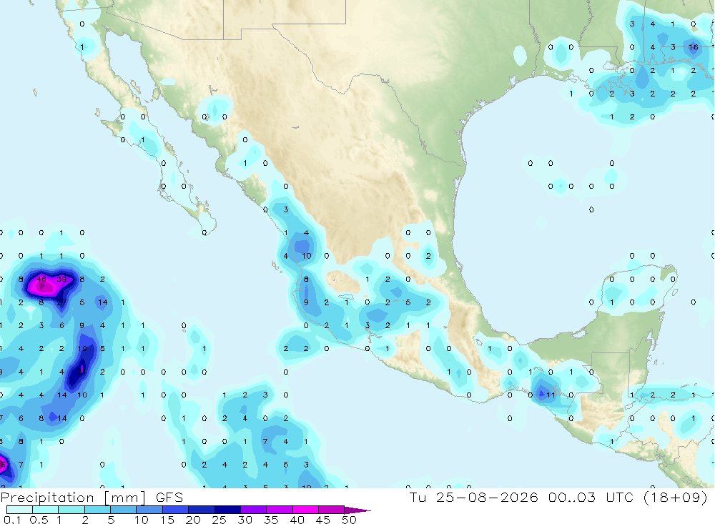Select the 20–25 mm dark blue legend swatch

tap(201, 510)
